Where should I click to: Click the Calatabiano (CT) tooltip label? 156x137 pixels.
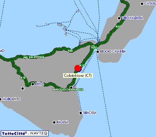click(x=78, y=75)
